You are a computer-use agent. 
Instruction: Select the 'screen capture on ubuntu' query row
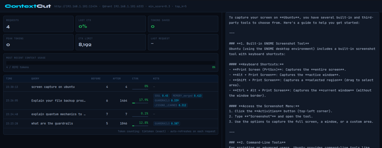(x=111, y=87)
